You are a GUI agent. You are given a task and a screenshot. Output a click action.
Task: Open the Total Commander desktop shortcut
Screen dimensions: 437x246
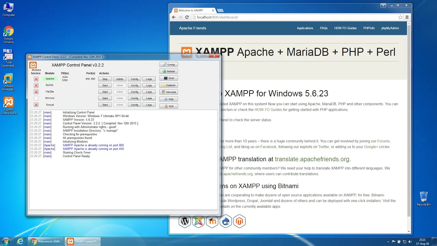coord(9,58)
